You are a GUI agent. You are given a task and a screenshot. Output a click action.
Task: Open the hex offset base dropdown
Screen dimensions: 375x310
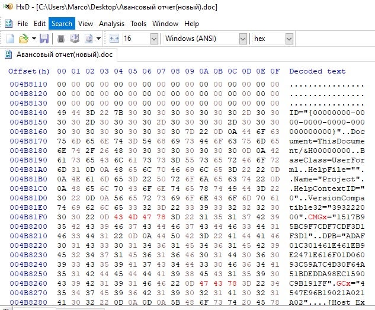pyautogui.click(x=289, y=39)
